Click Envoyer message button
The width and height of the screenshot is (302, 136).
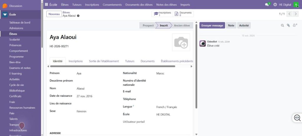212,25
